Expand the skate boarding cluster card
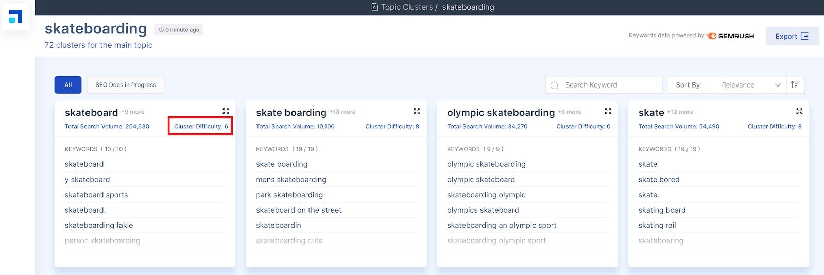This screenshot has width=824, height=275. point(417,111)
